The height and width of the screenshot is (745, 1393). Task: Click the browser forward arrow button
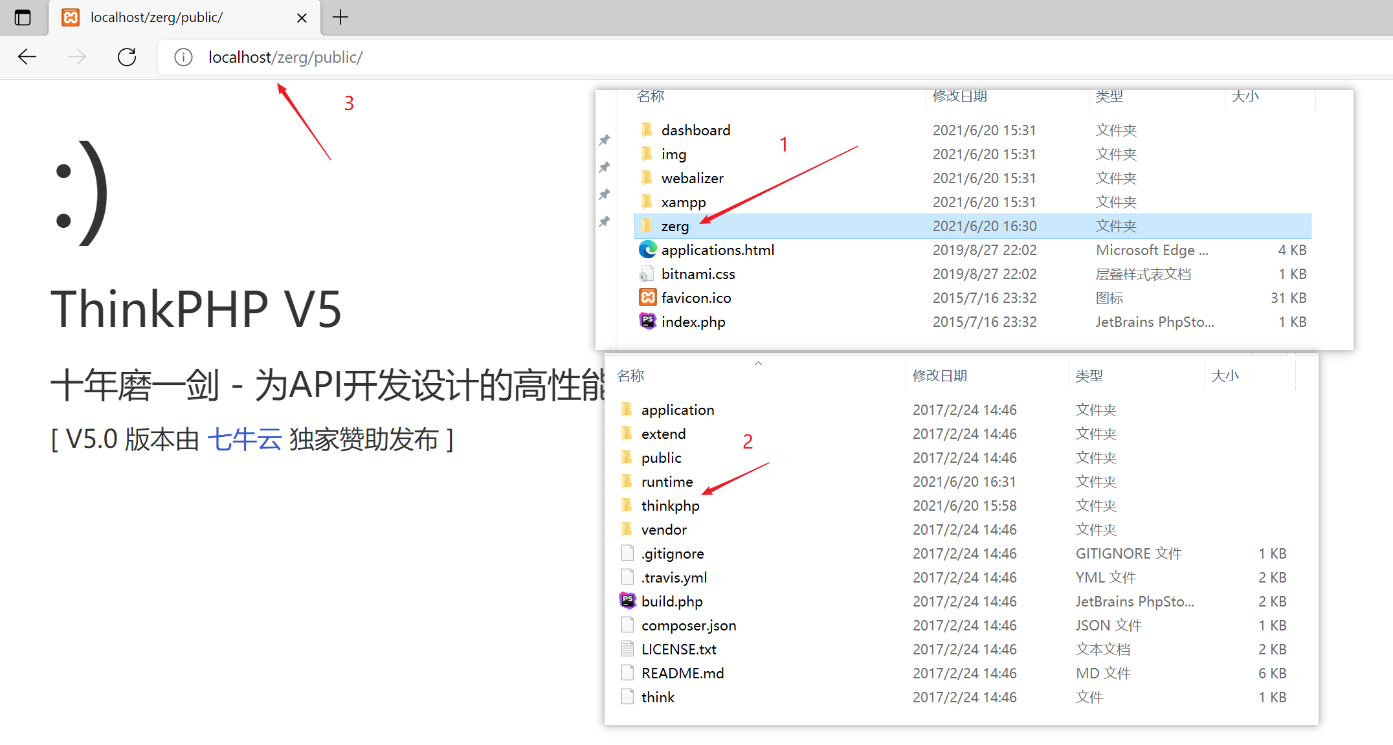tap(76, 57)
